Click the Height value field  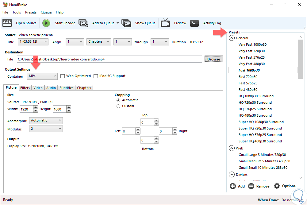(59, 109)
